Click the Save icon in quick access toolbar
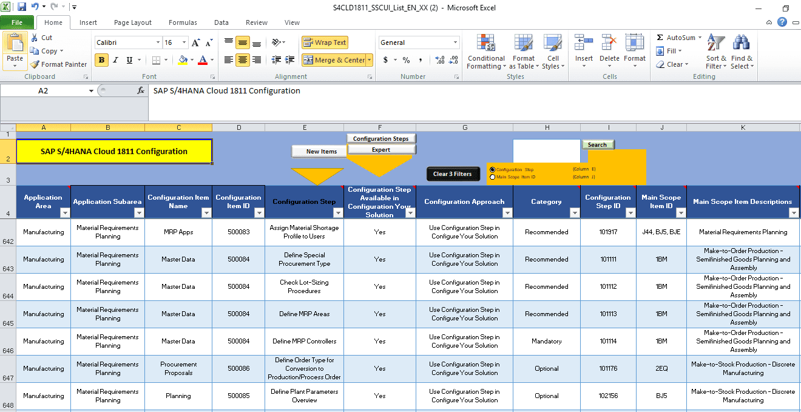Screen dimensions: 801x412 [x=22, y=7]
